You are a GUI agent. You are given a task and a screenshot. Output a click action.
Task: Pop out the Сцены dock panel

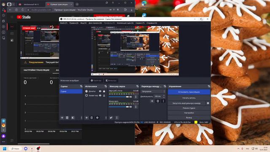click(81, 86)
